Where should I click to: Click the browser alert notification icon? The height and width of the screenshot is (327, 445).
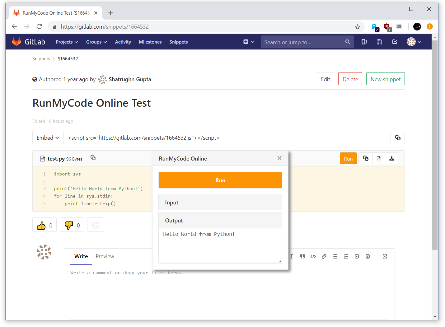[x=430, y=26]
